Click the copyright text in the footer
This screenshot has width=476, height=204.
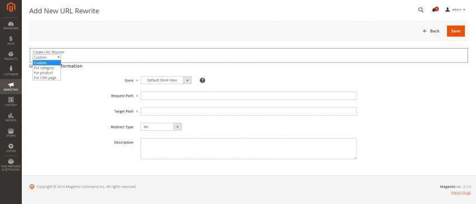point(86,187)
